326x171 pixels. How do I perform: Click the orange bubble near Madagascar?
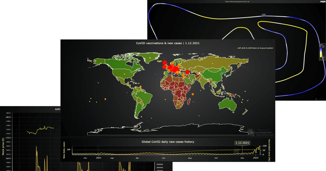coord(192,94)
